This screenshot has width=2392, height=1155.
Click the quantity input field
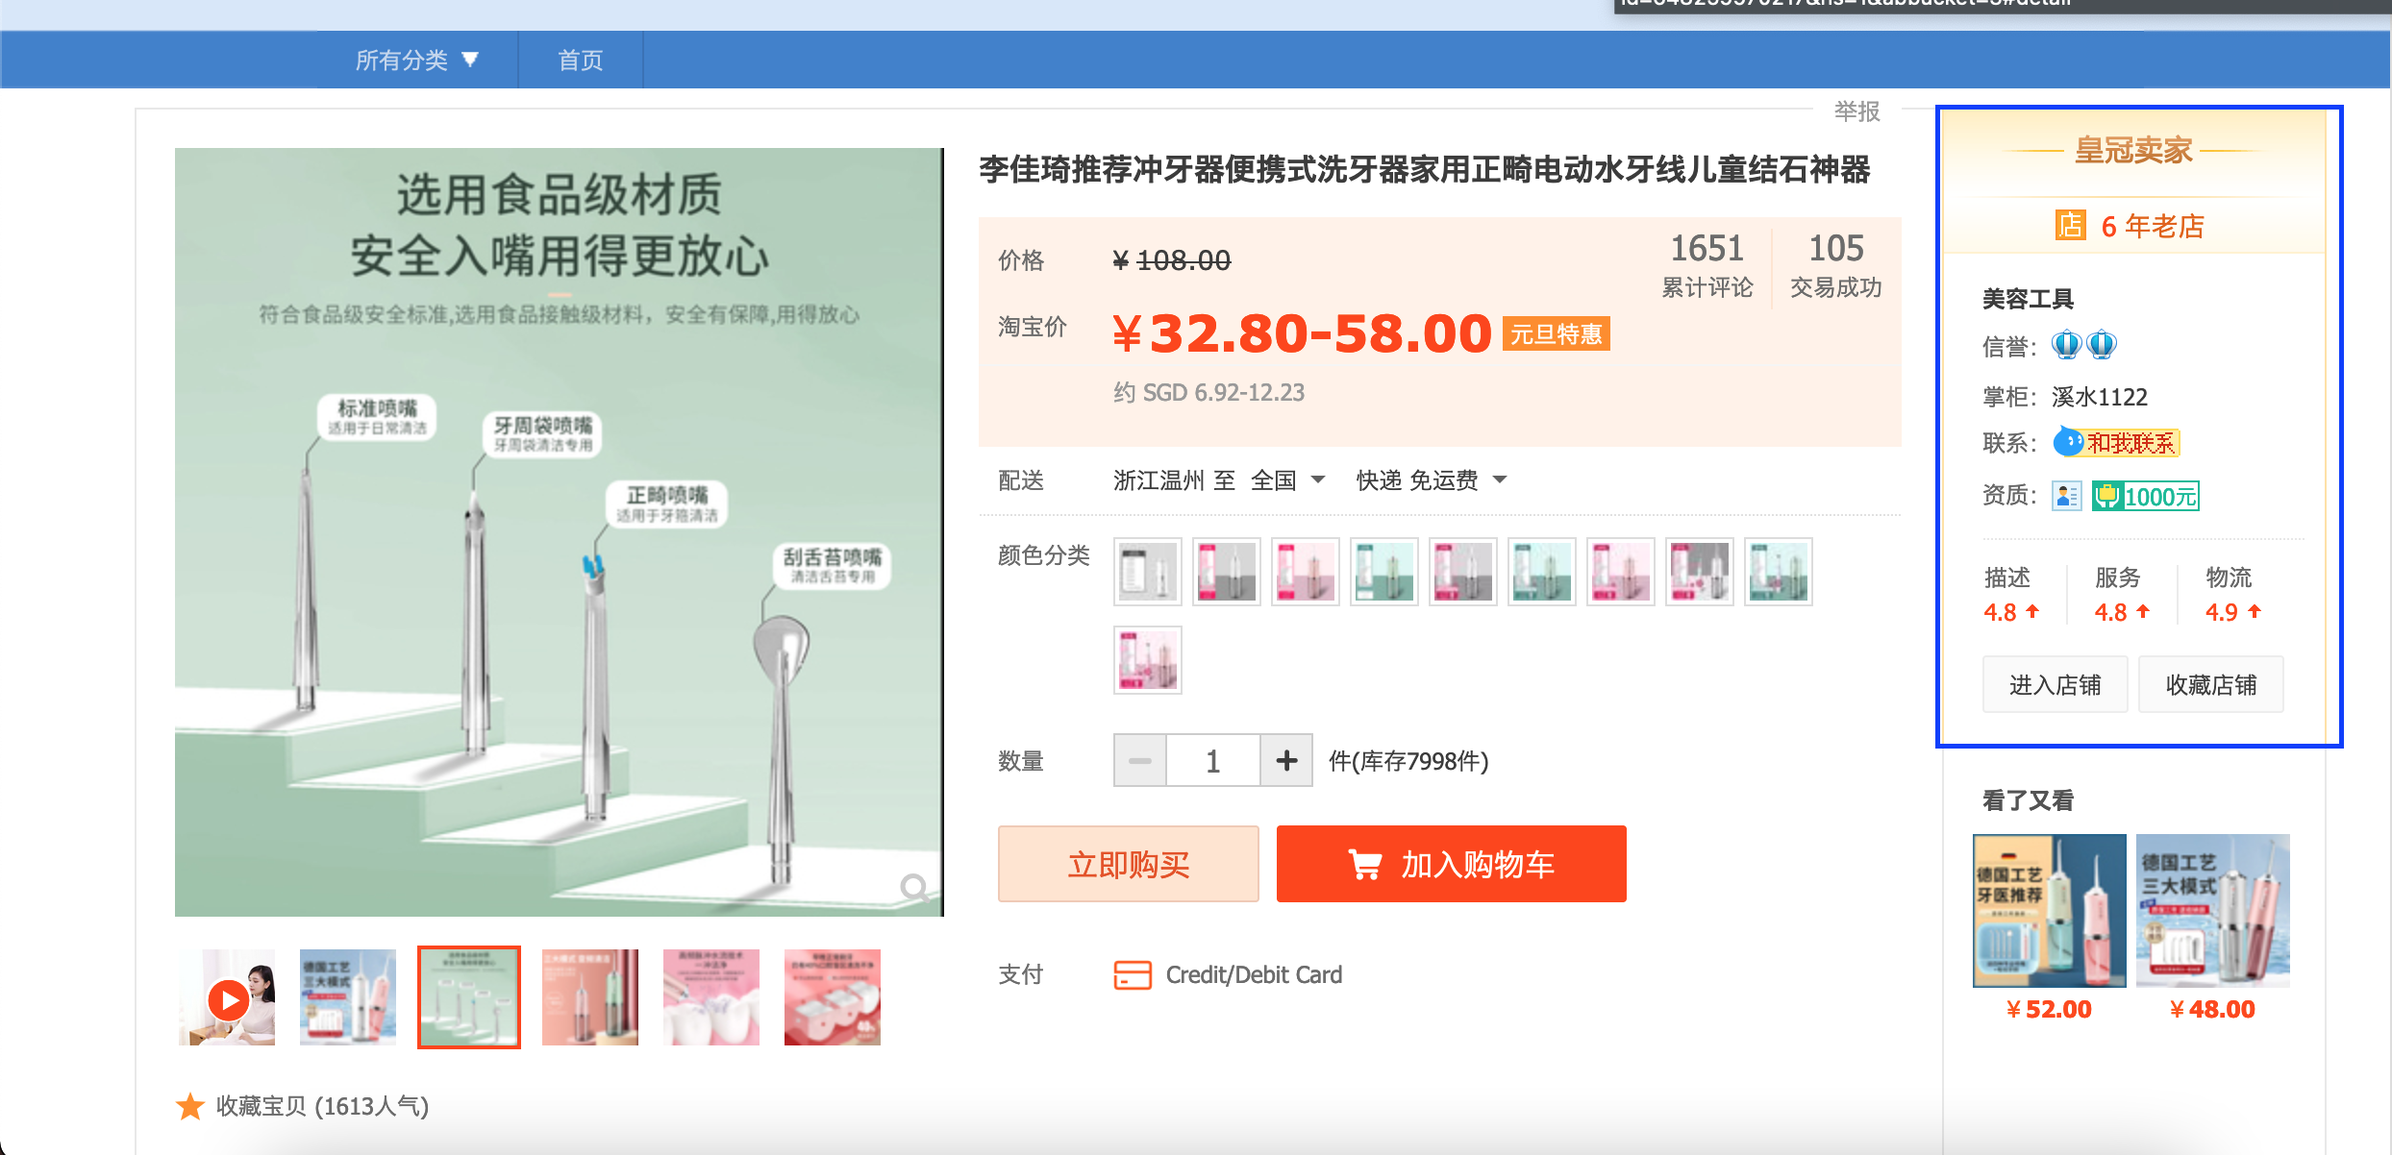1213,760
